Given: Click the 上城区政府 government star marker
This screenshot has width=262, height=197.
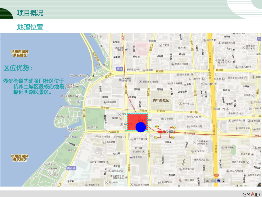Looking at the screenshot, I should [181, 180].
